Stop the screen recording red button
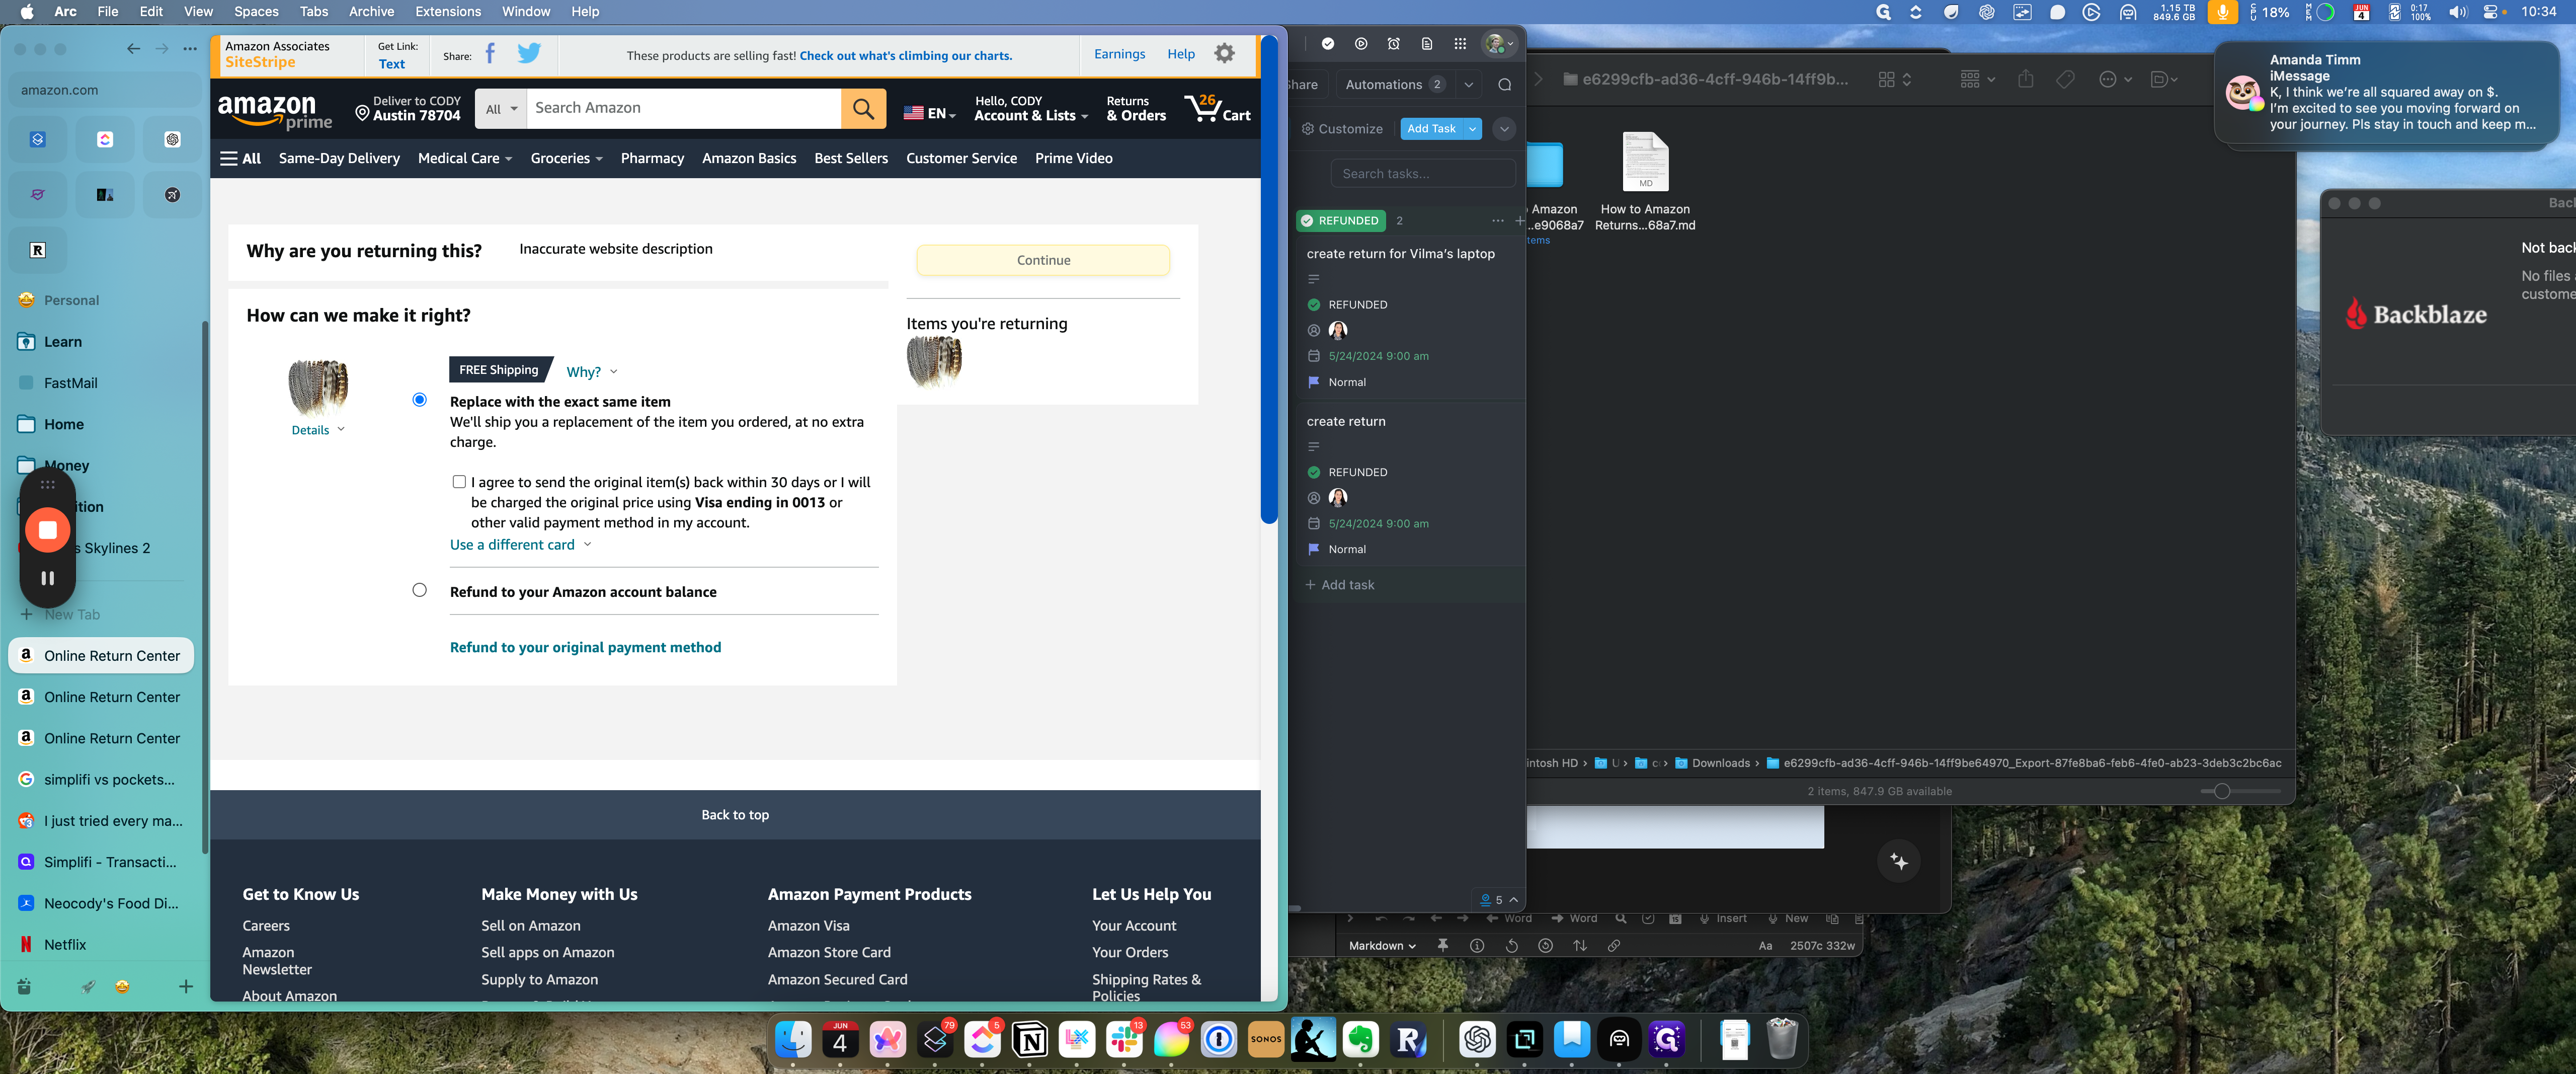Viewport: 2576px width, 1074px height. point(47,530)
